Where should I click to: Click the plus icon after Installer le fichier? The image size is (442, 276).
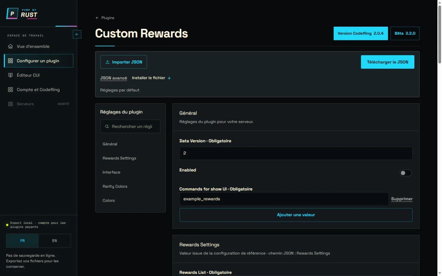[169, 78]
